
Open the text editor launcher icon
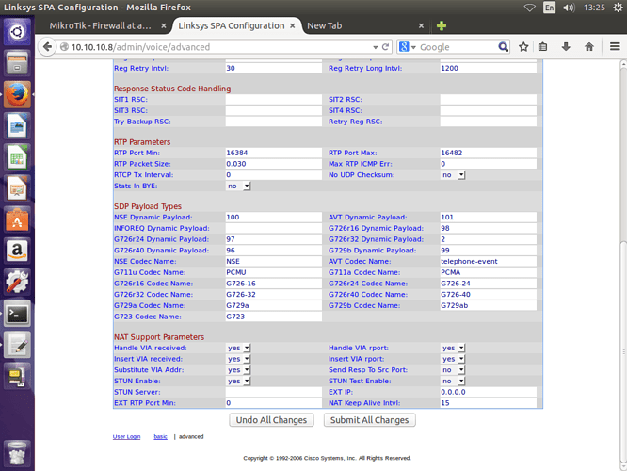[x=17, y=345]
